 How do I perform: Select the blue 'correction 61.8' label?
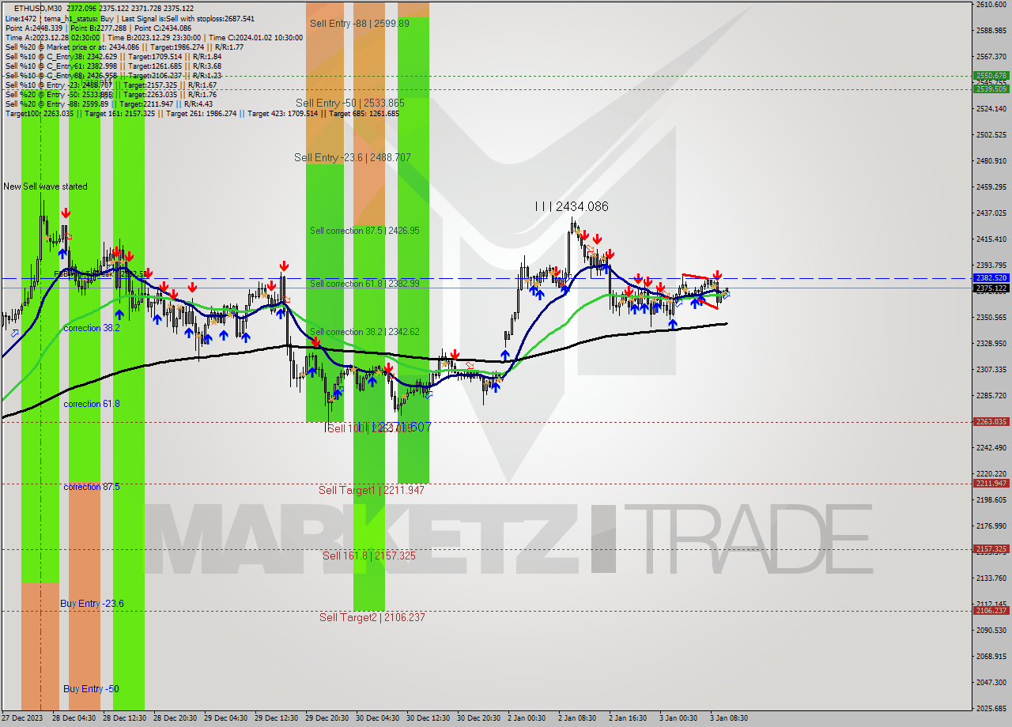pyautogui.click(x=92, y=404)
